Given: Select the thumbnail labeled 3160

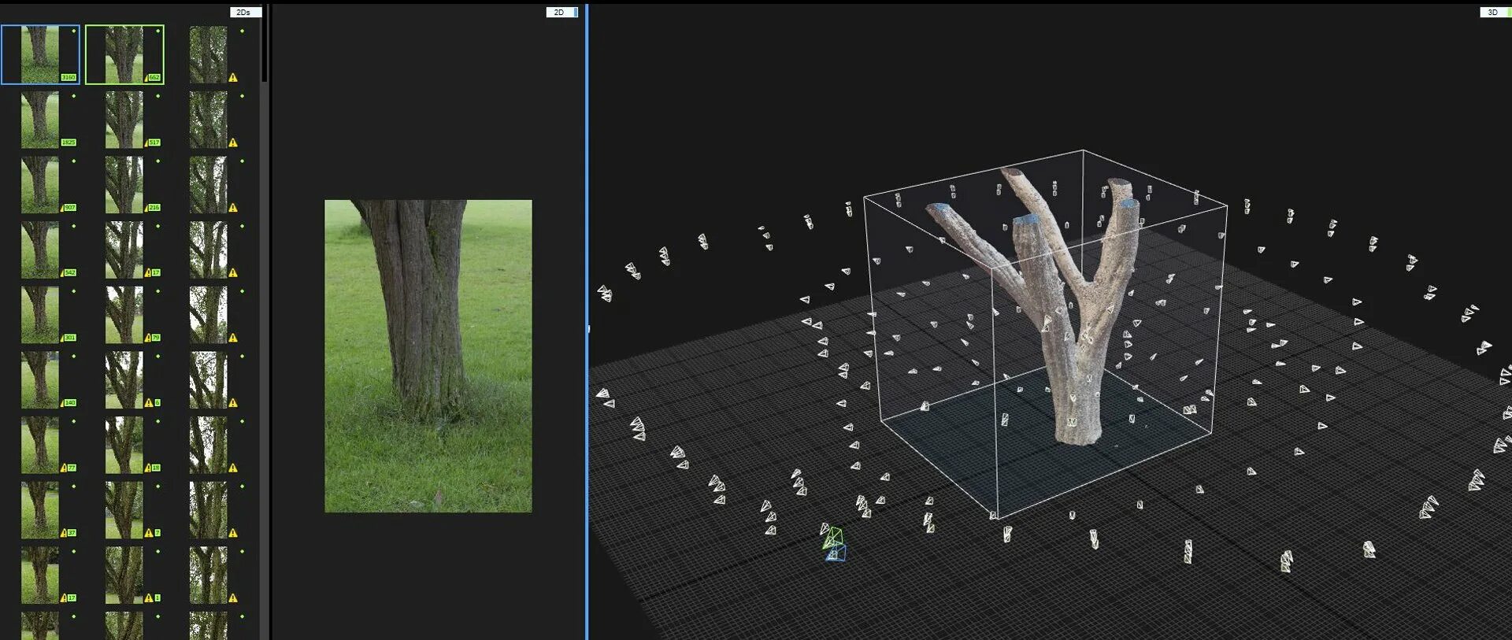Looking at the screenshot, I should pos(40,54).
